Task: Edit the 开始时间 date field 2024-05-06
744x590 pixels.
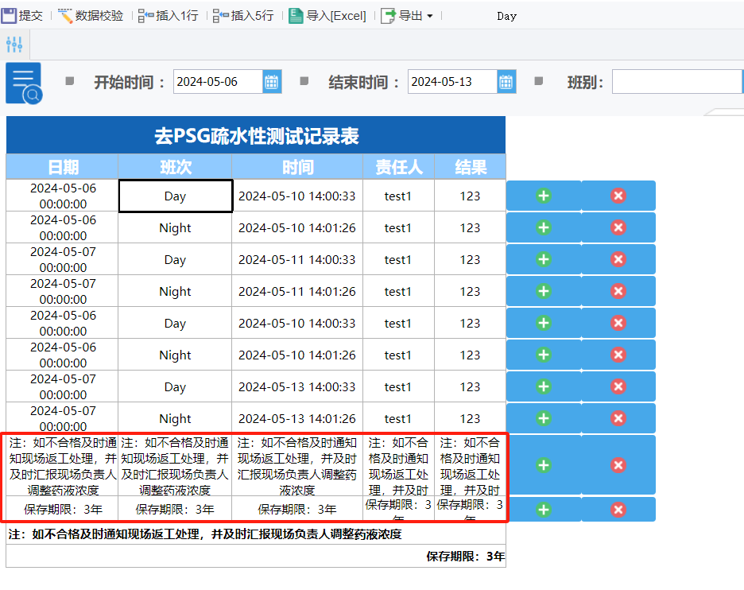Action: coord(219,82)
